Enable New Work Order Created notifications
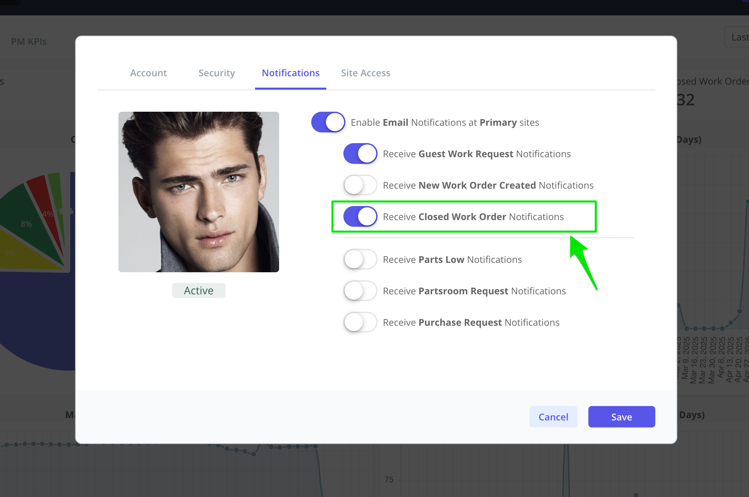This screenshot has height=497, width=749. pos(360,185)
